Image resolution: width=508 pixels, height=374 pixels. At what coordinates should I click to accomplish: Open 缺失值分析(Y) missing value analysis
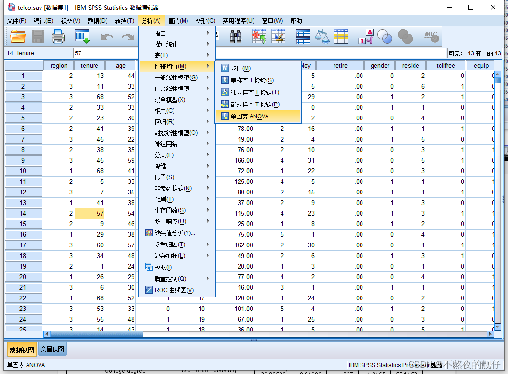(177, 233)
